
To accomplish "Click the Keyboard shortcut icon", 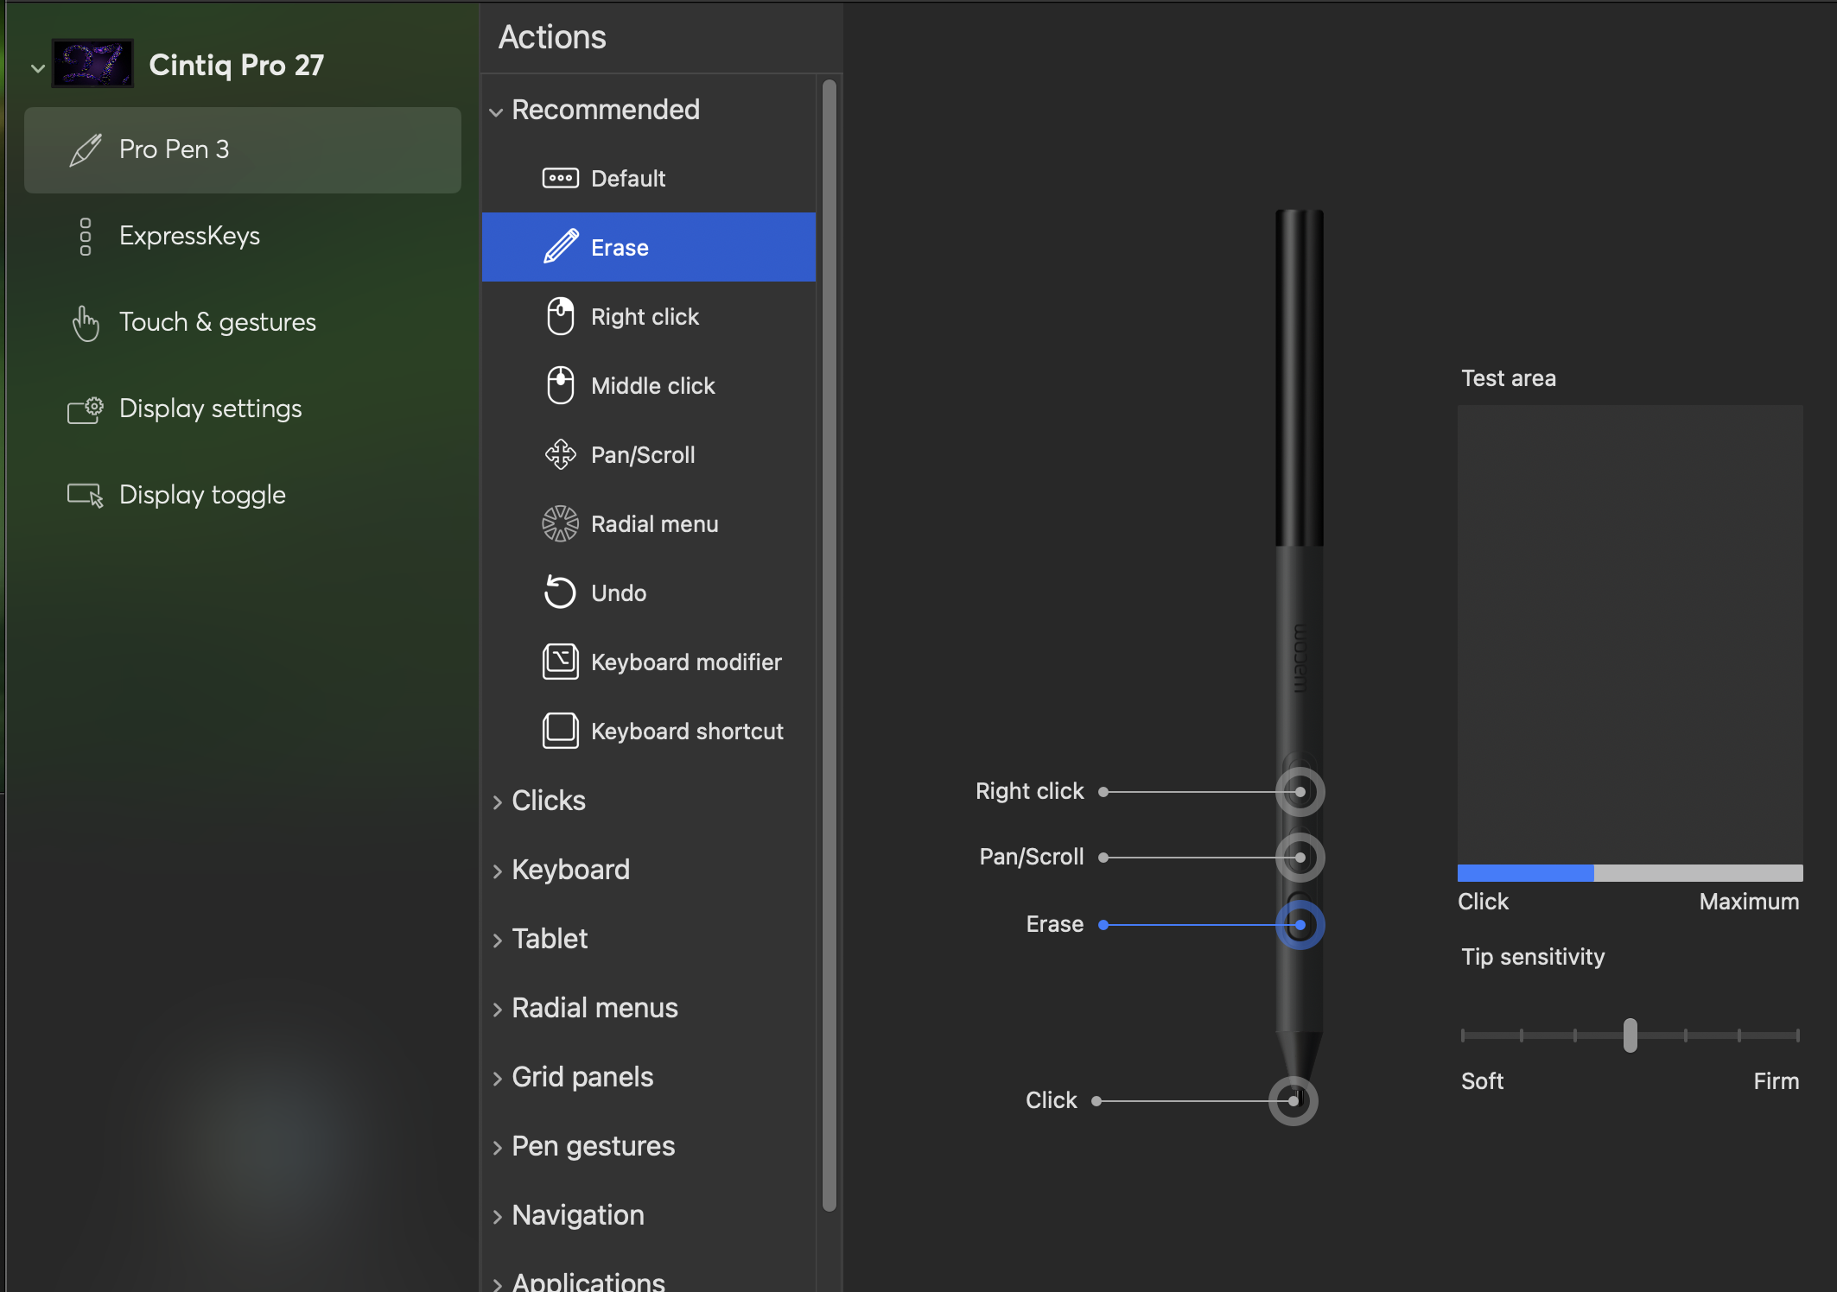I will (x=561, y=731).
